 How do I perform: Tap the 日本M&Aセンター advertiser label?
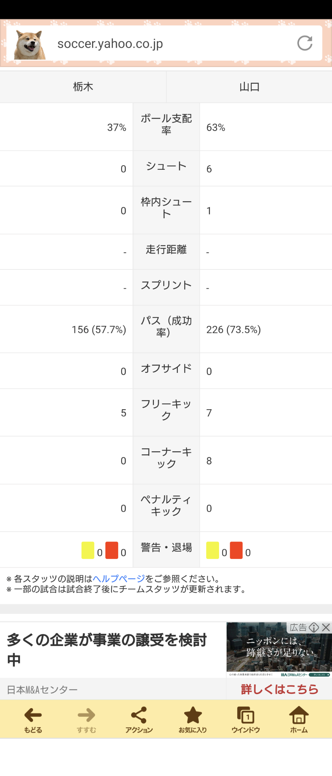tap(42, 690)
